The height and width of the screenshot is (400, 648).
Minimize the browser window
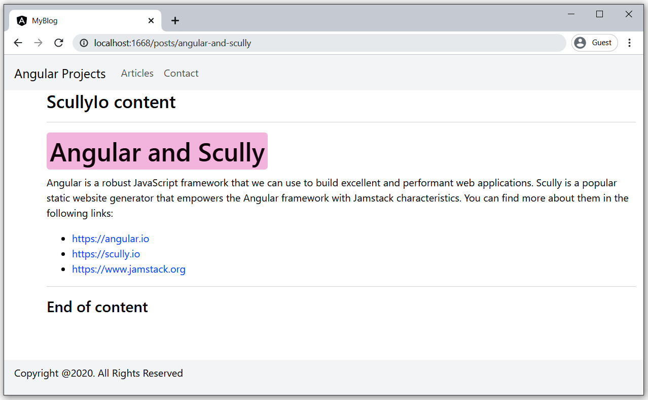(571, 14)
